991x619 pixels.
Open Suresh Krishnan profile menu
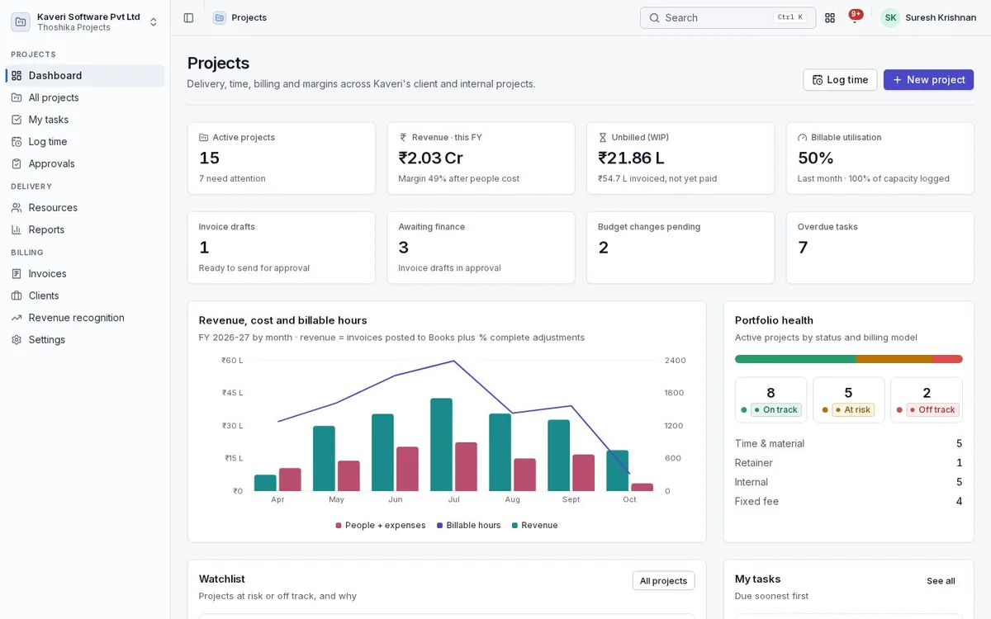click(x=929, y=17)
